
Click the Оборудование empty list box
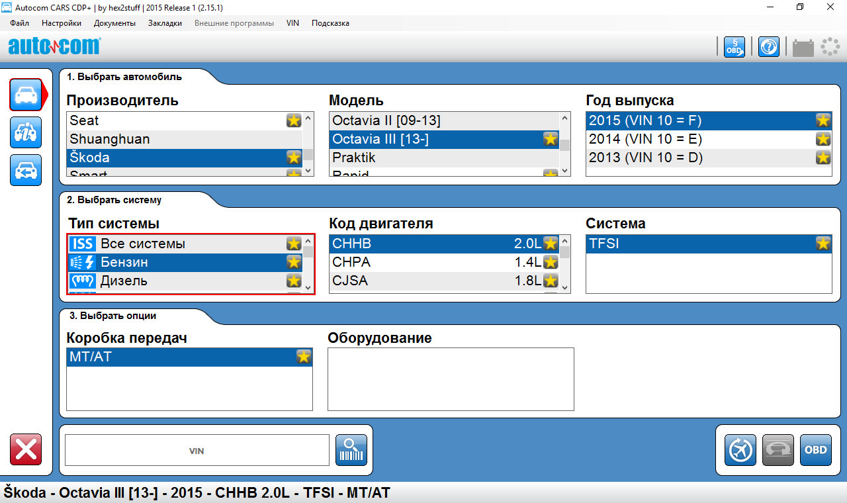click(x=451, y=379)
